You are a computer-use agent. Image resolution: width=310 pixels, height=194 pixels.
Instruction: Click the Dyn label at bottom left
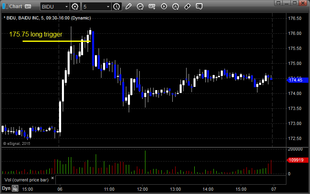(6, 188)
